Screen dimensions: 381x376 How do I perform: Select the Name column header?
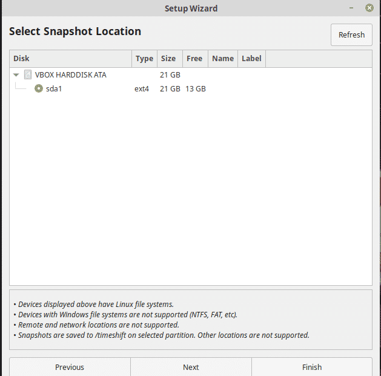click(223, 59)
